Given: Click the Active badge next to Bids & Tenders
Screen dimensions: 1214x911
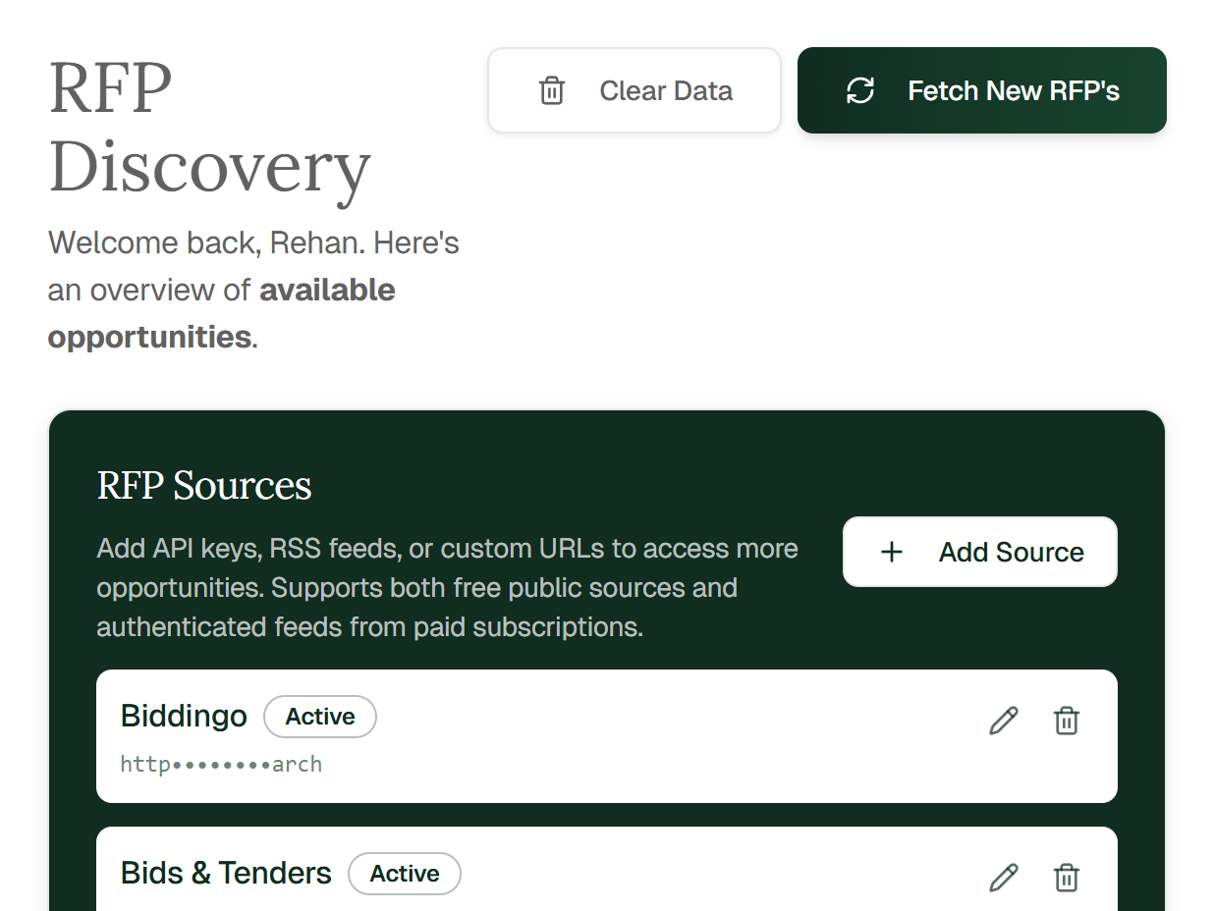Looking at the screenshot, I should pyautogui.click(x=405, y=873).
